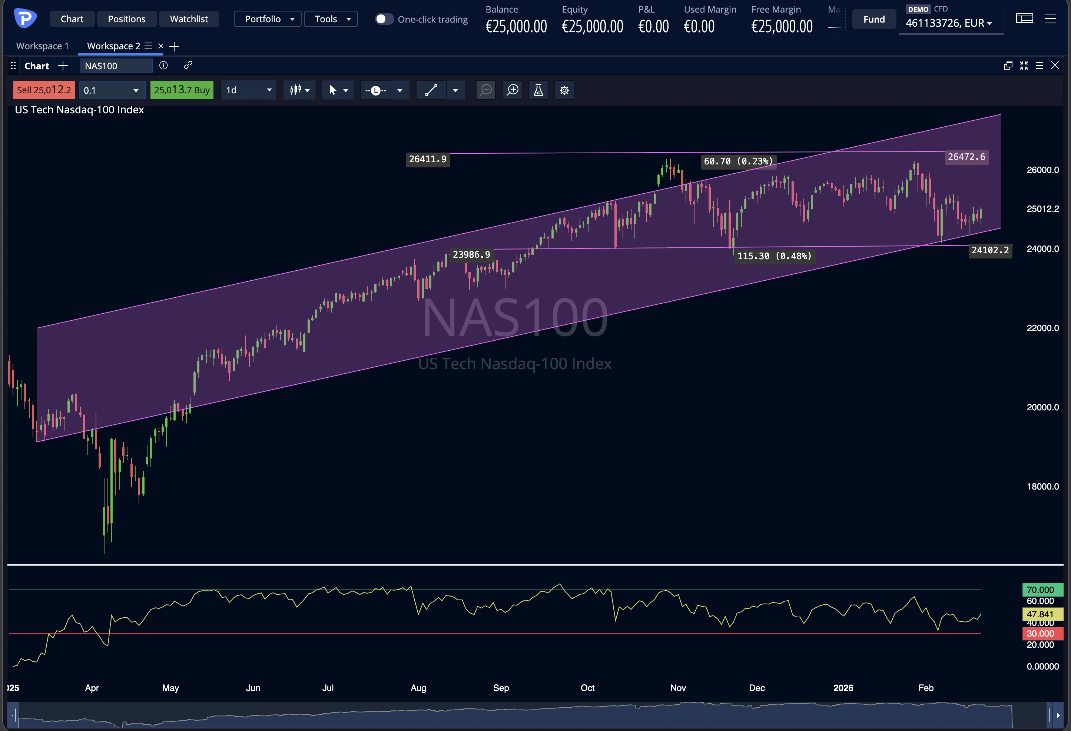
Task: Click the NAS100 symbol input field
Action: [116, 66]
